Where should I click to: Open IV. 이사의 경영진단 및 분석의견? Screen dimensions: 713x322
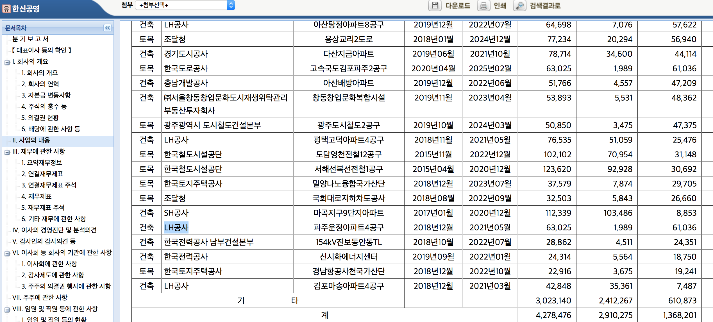[55, 230]
